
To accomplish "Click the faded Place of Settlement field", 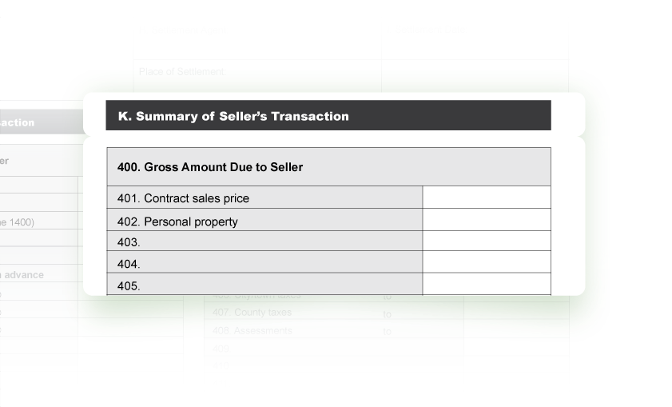I will tap(257, 72).
